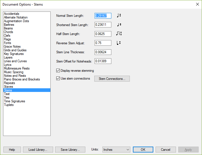Viewport: 202px width, 155px height.
Task: Click the Normal Stem Length note icon
Action: pos(119,15)
